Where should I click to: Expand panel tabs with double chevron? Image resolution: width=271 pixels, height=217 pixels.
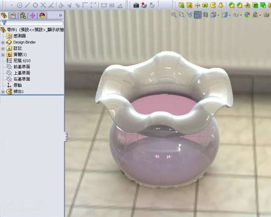pyautogui.click(x=60, y=15)
